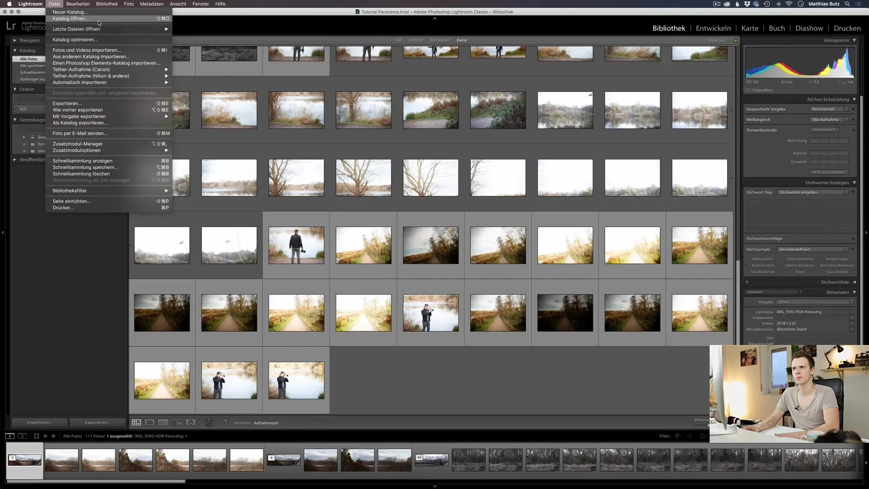Click the Automatisch tone button
869x489 pixels.
pyautogui.click(x=824, y=130)
